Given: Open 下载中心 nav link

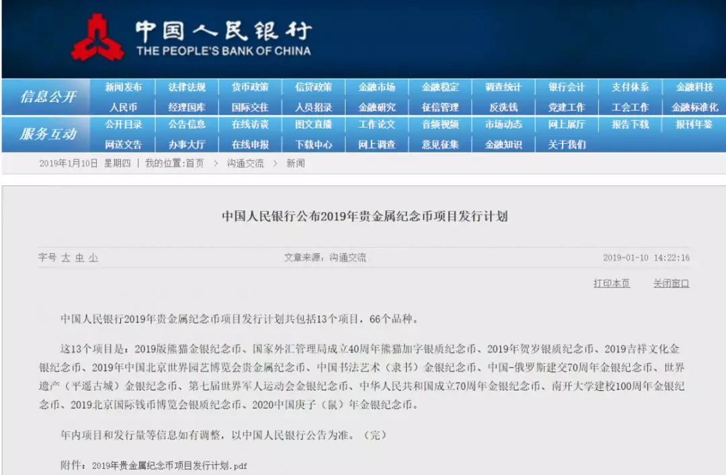Looking at the screenshot, I should pyautogui.click(x=313, y=144).
